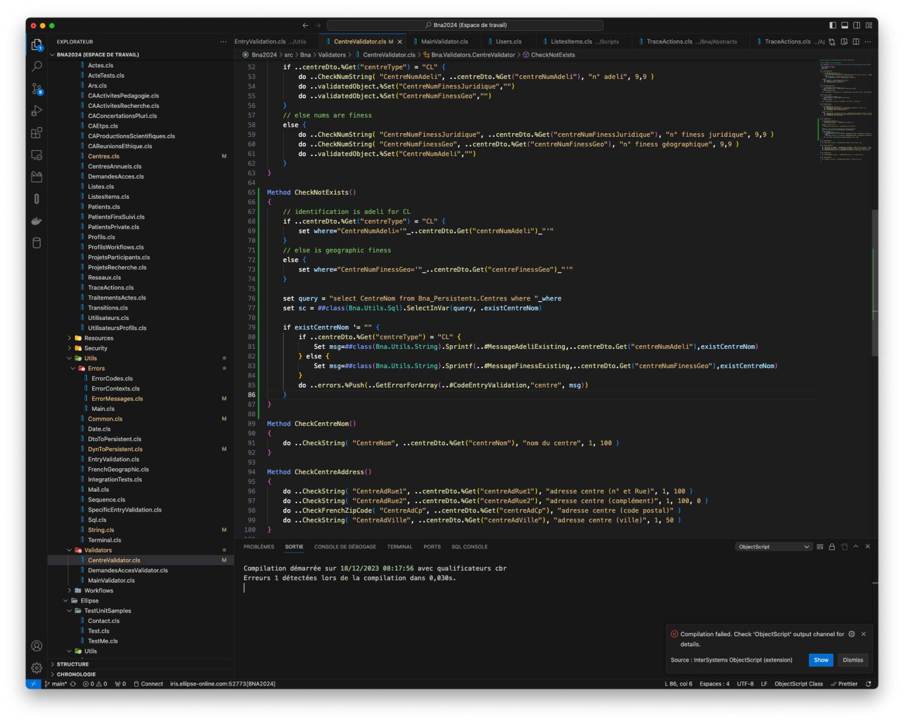Toggle output auto-scroll lock
Image resolution: width=904 pixels, height=723 pixels.
click(832, 547)
